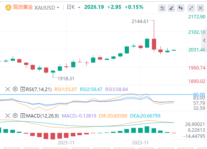Close the chart with top X button
Viewport: 207px width, 149px height.
pos(200,8)
